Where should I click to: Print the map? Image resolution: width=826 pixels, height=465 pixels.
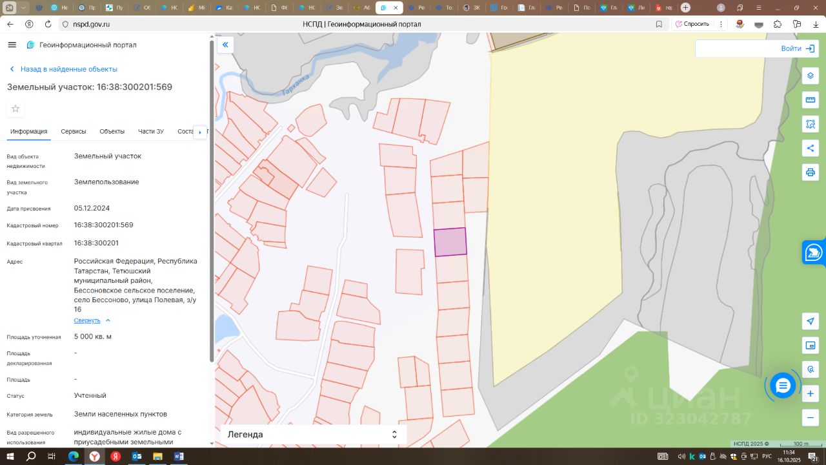[x=811, y=172]
